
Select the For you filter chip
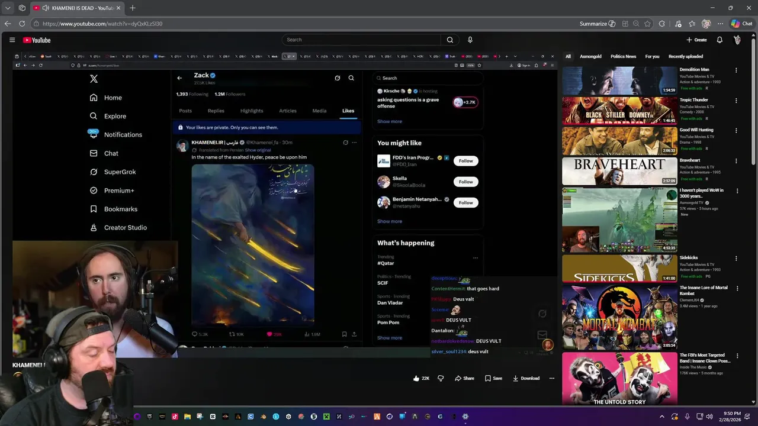point(652,56)
